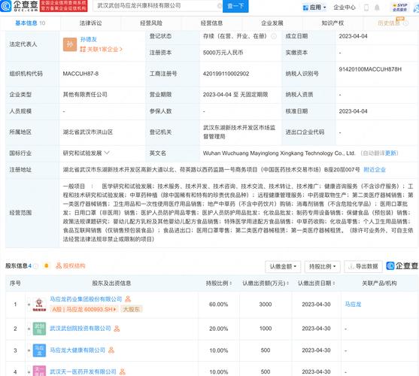Open the 武汉武创院投资有限公司 link
The height and width of the screenshot is (376, 419).
[80, 329]
